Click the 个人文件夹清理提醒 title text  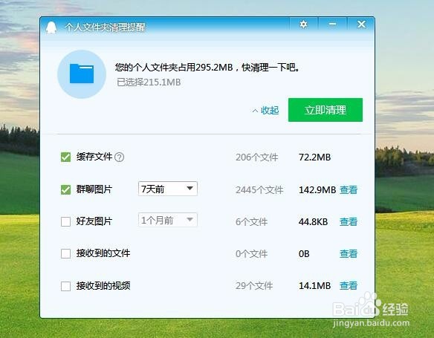click(106, 27)
